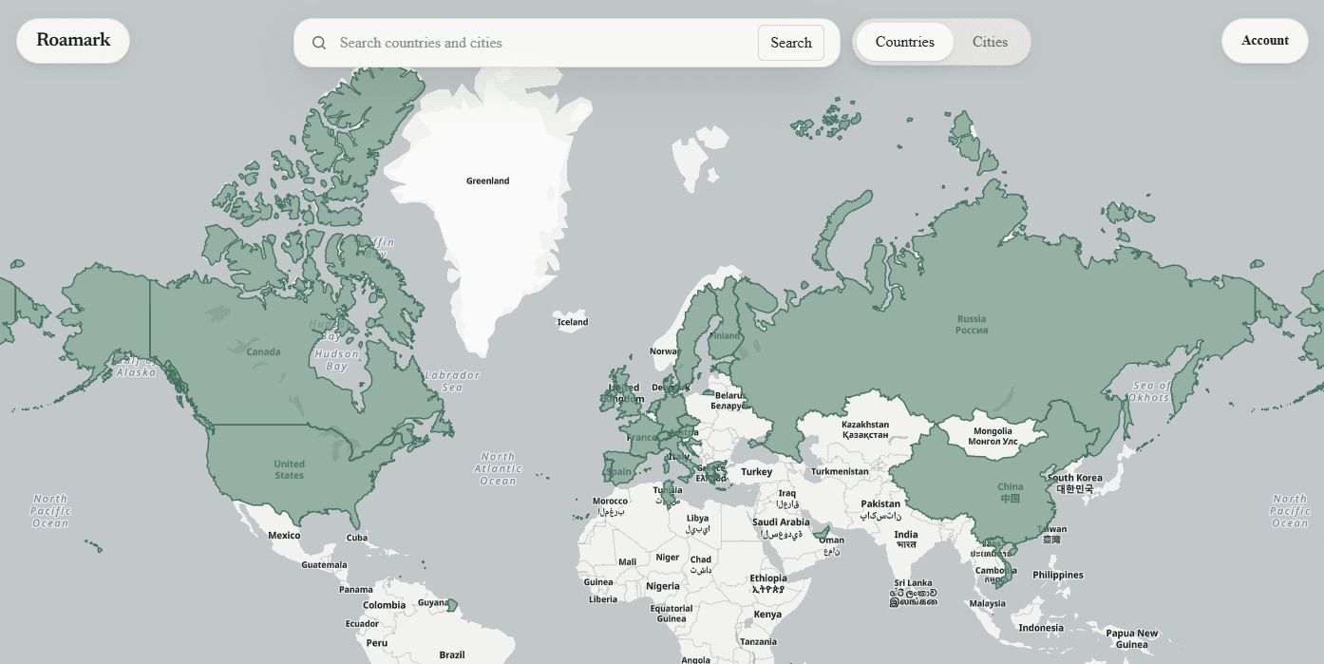Click the Turkey label

(x=757, y=472)
